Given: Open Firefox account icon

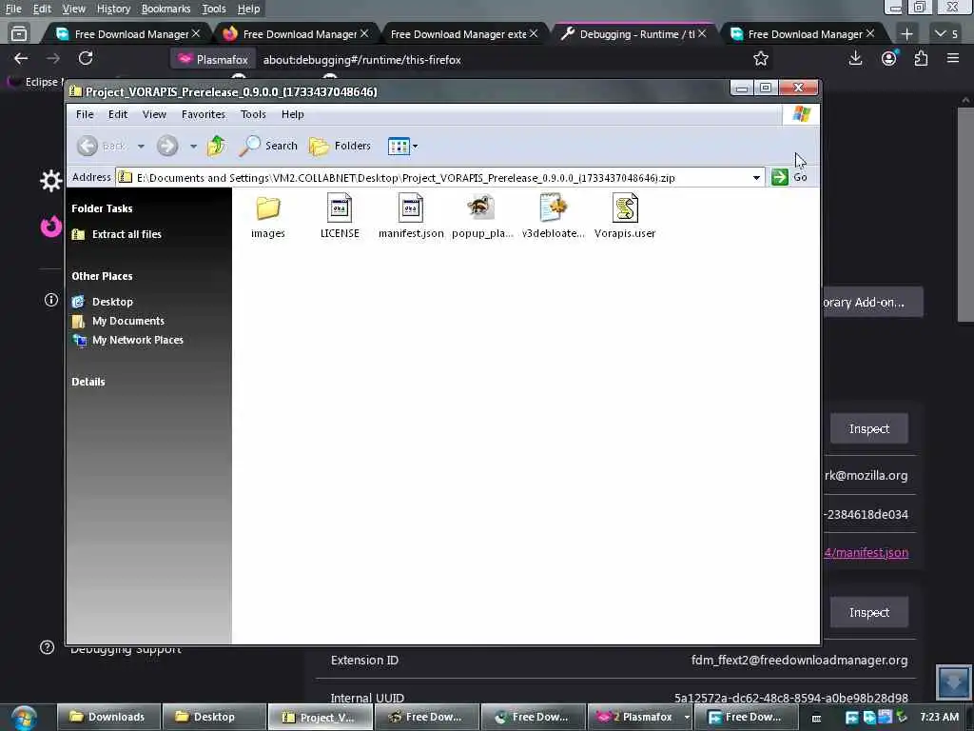Looking at the screenshot, I should pyautogui.click(x=889, y=58).
